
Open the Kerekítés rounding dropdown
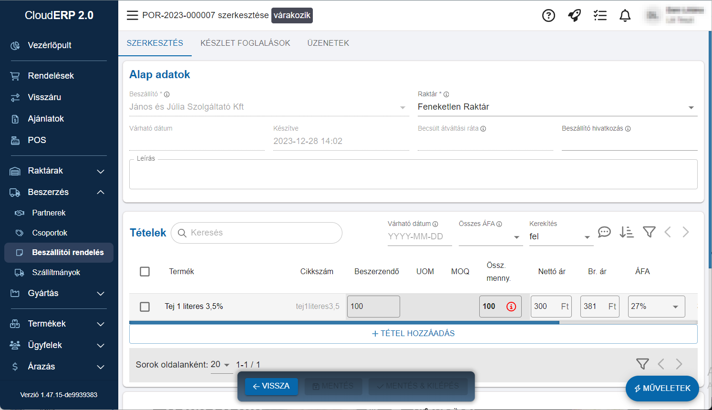click(x=561, y=236)
